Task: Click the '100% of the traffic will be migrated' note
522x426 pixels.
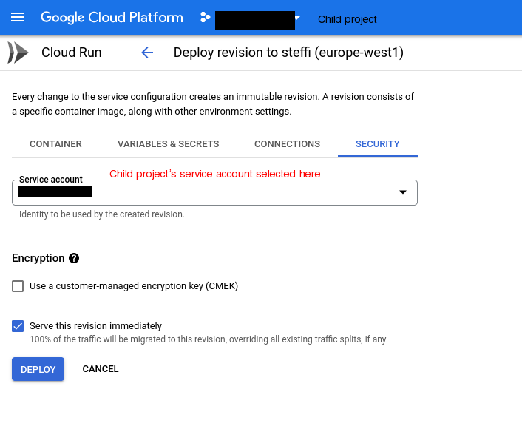Action: pos(209,339)
